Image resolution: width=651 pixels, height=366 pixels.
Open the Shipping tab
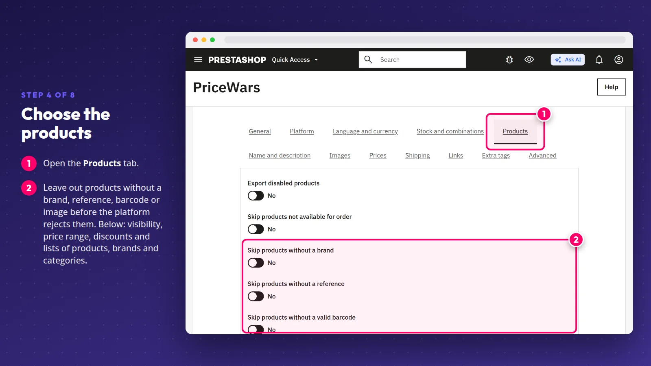coord(417,155)
